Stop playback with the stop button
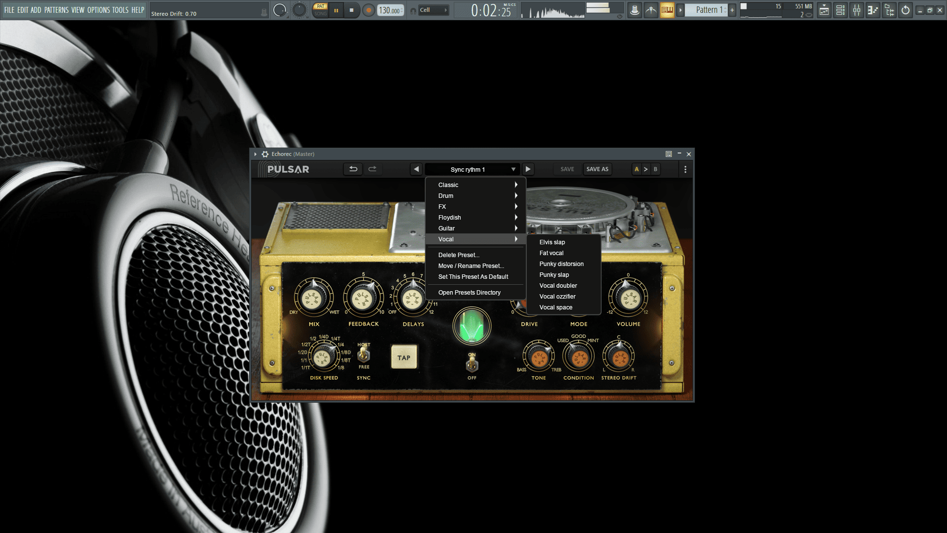The width and height of the screenshot is (947, 533). click(x=352, y=10)
